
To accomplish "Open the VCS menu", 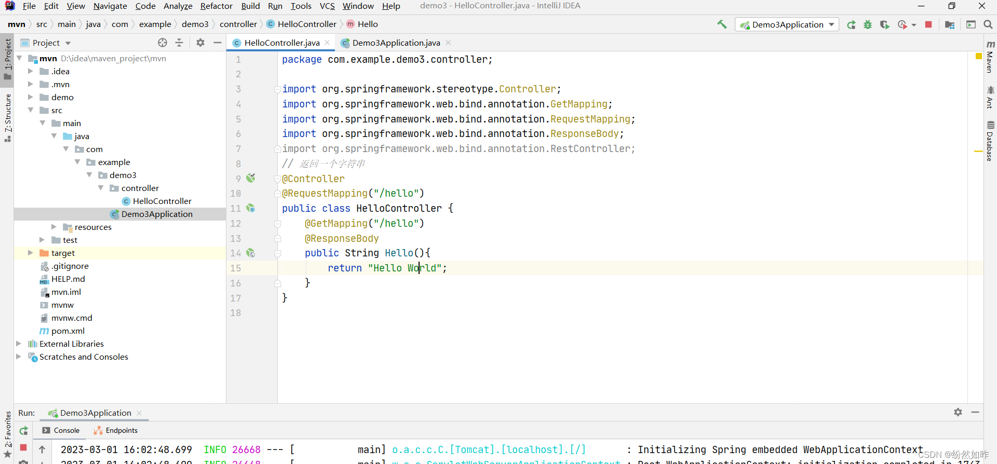I will coord(327,6).
